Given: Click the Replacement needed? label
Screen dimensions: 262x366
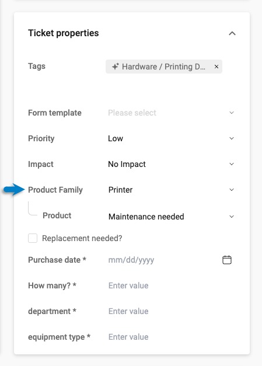Looking at the screenshot, I should point(82,238).
